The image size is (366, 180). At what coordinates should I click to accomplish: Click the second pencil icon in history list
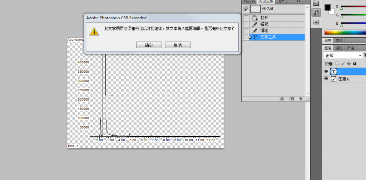255,31
